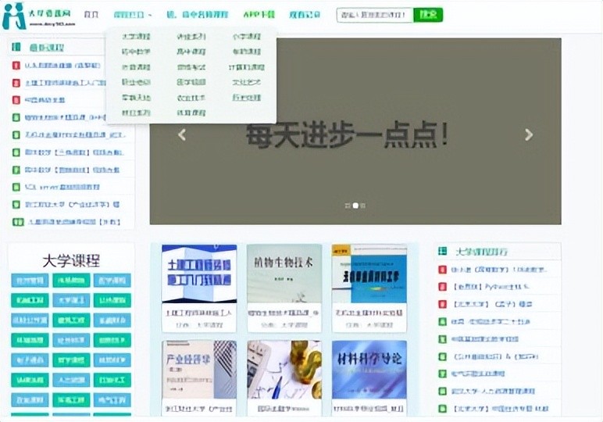Go to next banner slide arrow
603x422 pixels.
click(x=529, y=134)
